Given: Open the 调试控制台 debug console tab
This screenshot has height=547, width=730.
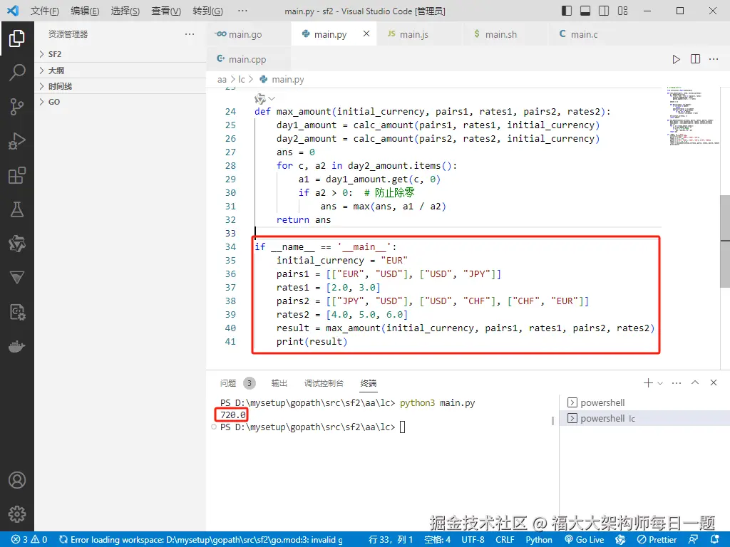Looking at the screenshot, I should pyautogui.click(x=324, y=382).
